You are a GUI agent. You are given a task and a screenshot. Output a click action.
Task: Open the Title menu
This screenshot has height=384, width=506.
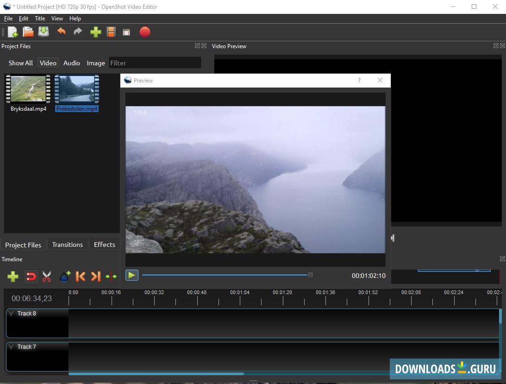point(39,19)
